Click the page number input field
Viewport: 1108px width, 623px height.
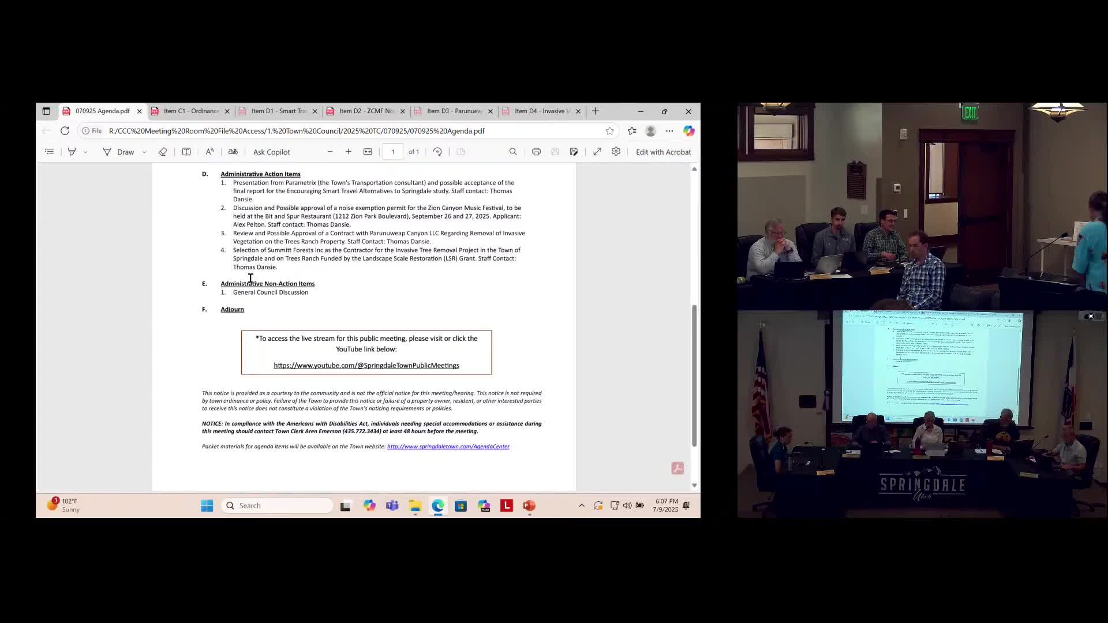tap(393, 152)
